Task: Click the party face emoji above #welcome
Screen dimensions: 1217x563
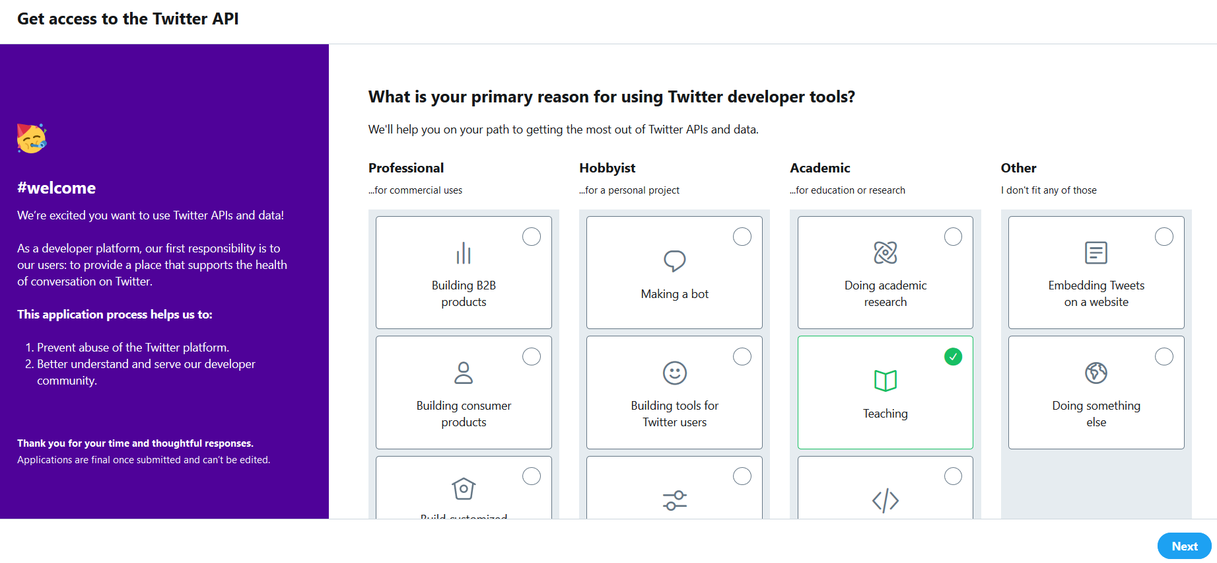Action: (x=32, y=138)
